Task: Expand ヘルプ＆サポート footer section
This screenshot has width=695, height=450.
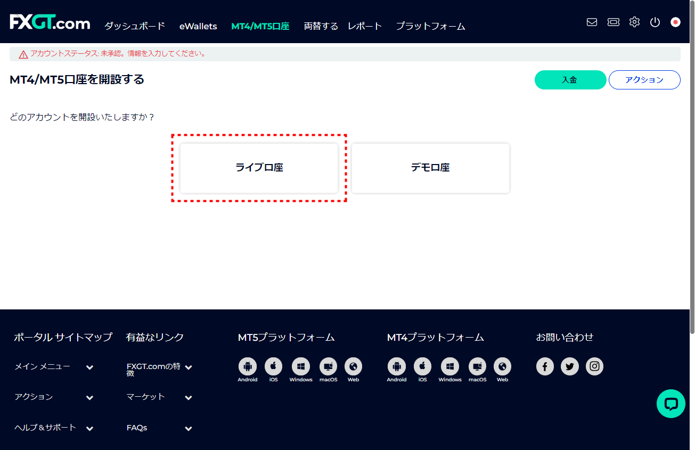Action: coord(89,429)
